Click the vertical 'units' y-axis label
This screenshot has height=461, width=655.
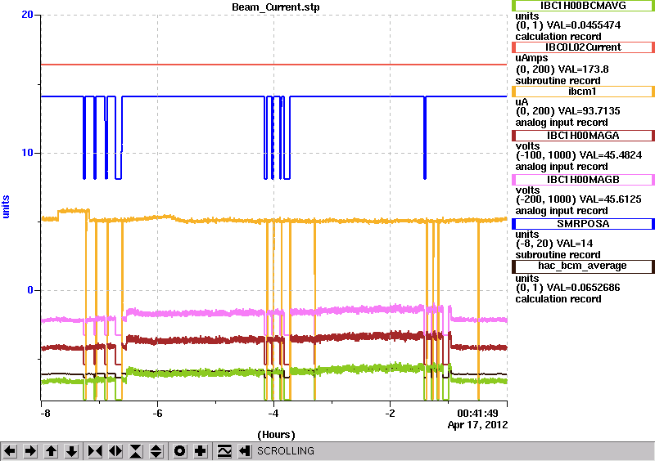pyautogui.click(x=6, y=207)
